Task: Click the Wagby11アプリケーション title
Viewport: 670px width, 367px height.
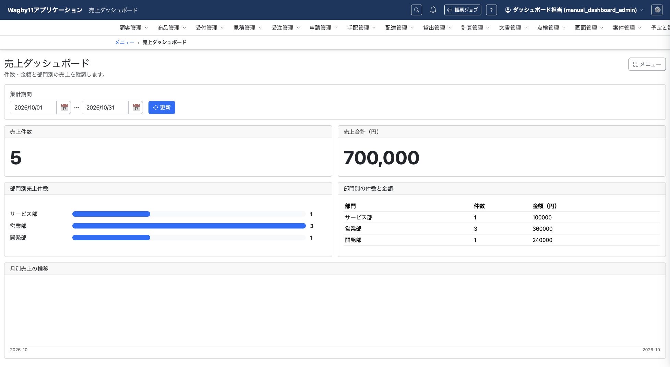Action: click(45, 10)
